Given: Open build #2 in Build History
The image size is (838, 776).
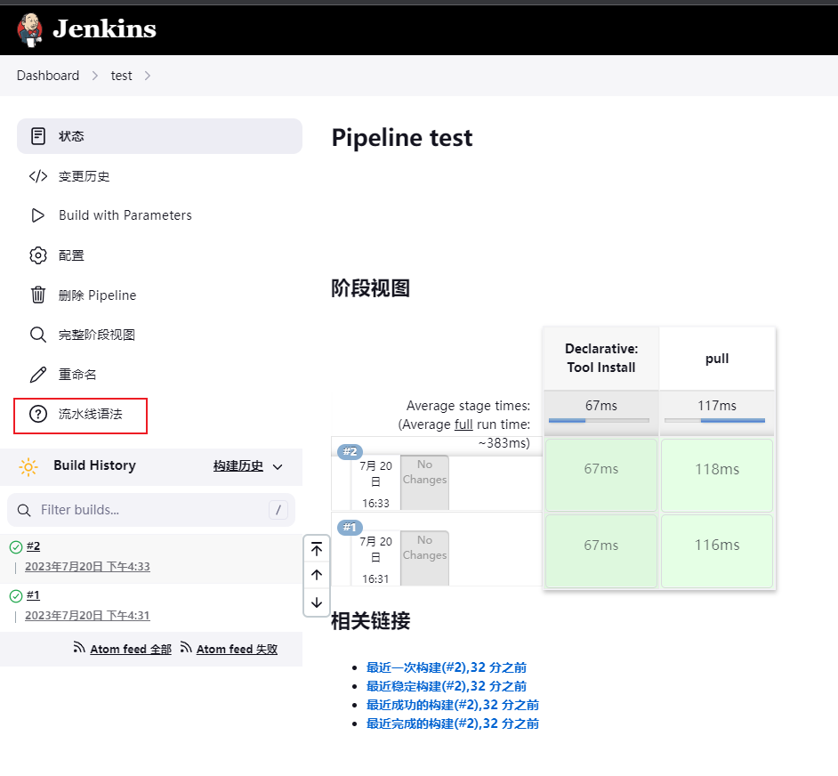Looking at the screenshot, I should pos(33,546).
